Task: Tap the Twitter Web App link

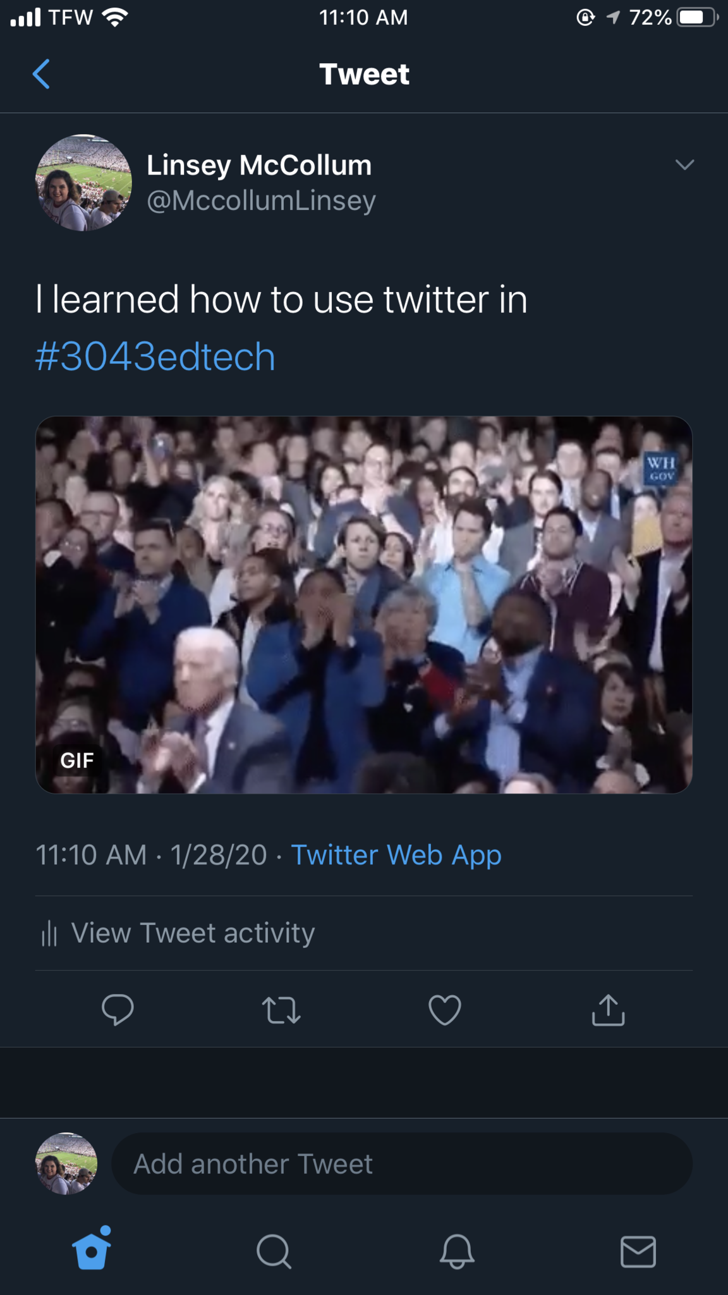Action: [x=396, y=855]
